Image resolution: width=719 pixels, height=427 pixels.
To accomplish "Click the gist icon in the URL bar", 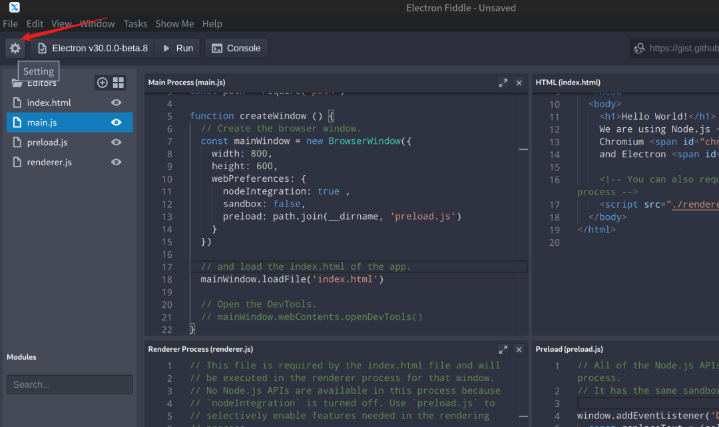I will pos(639,48).
